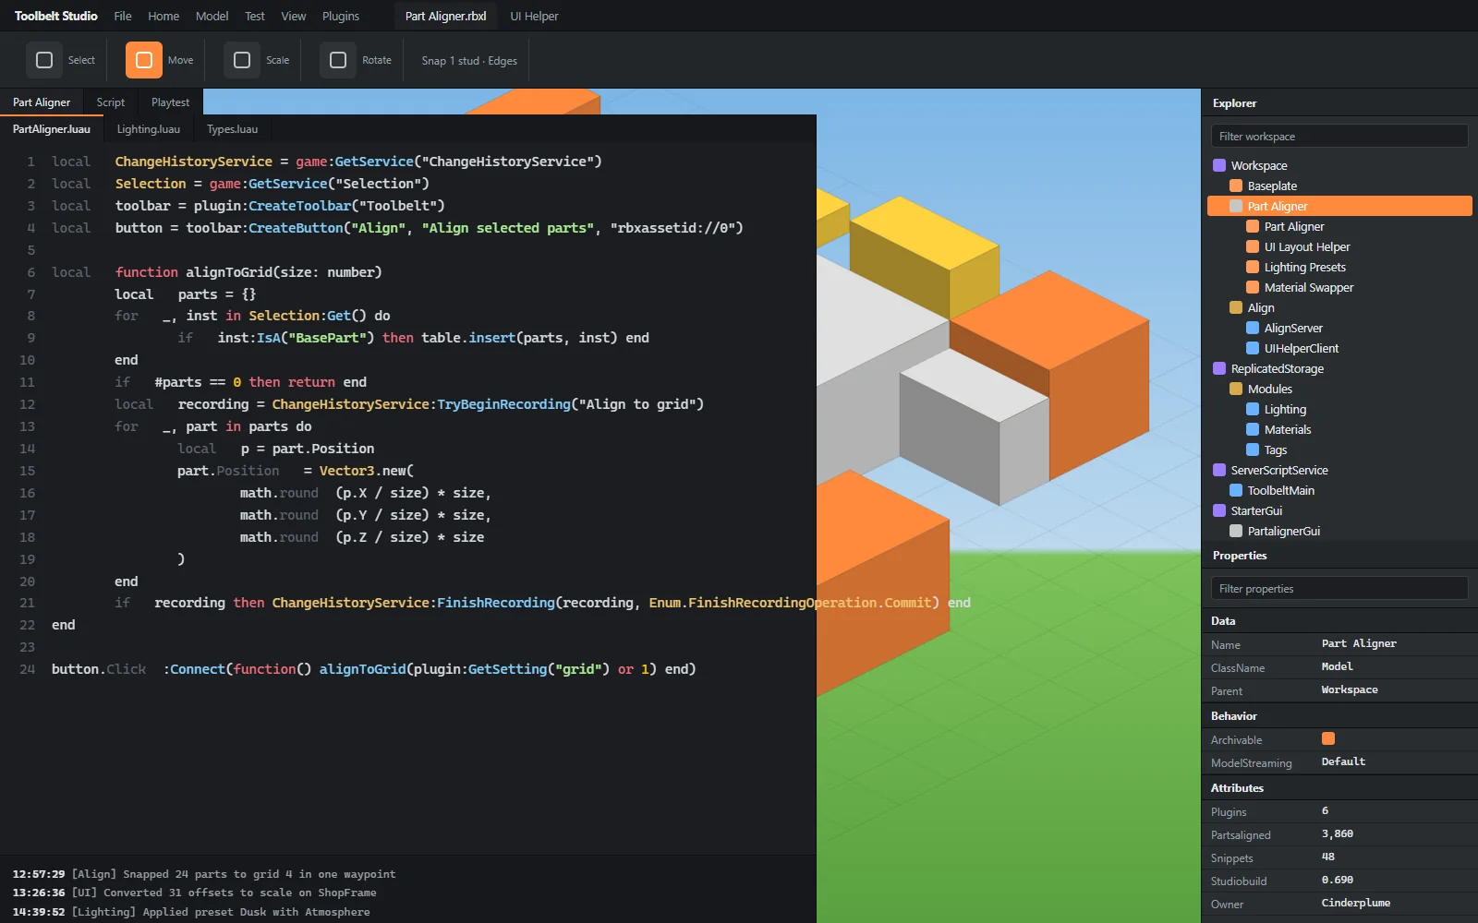Open the Home menu
This screenshot has height=923, width=1478.
click(x=164, y=16)
